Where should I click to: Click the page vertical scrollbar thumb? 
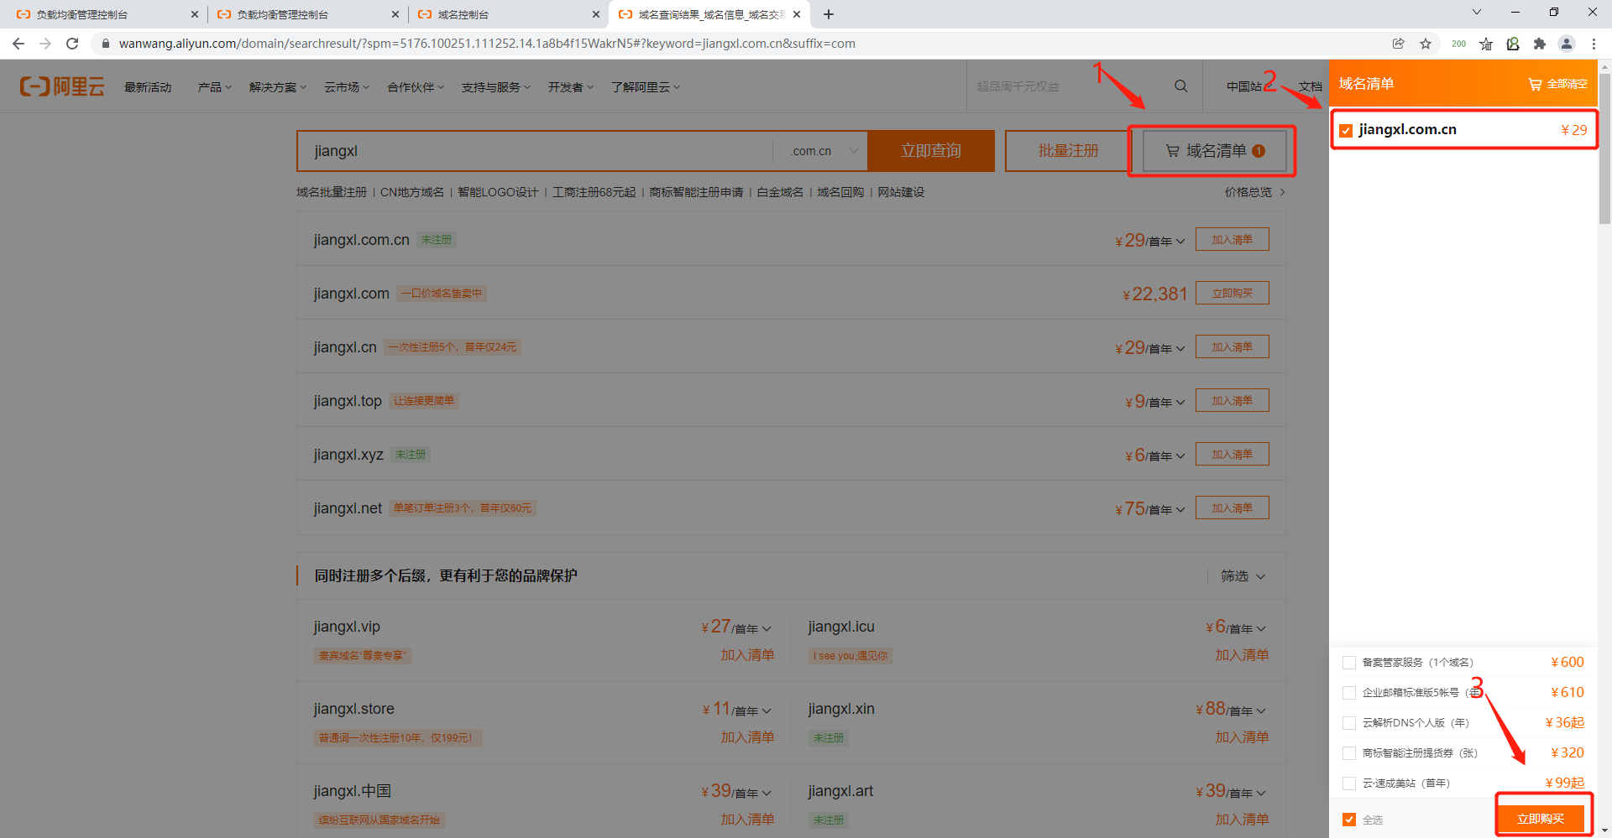[1604, 149]
